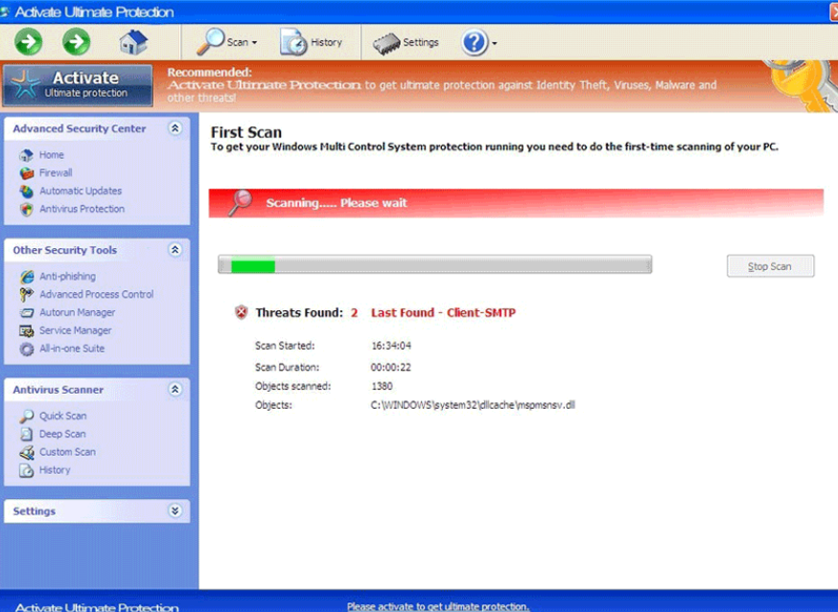The image size is (838, 612).
Task: Click the Antivirus Scanner header title
Action: tap(58, 390)
